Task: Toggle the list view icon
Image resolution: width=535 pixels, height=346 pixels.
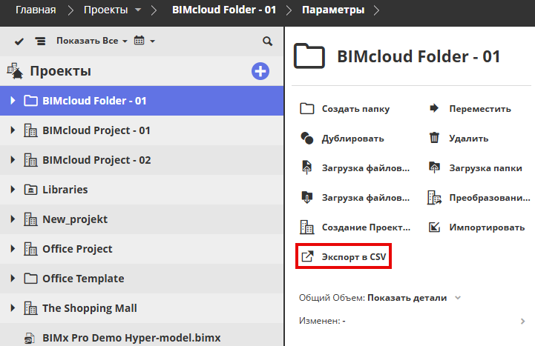Action: [x=40, y=41]
